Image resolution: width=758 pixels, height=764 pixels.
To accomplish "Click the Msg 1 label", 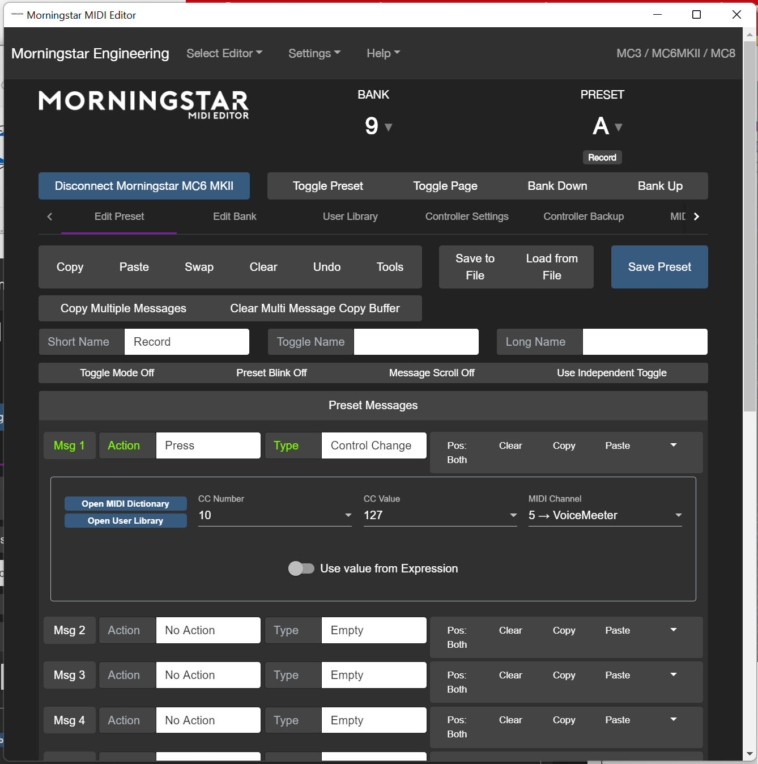I will (x=69, y=445).
